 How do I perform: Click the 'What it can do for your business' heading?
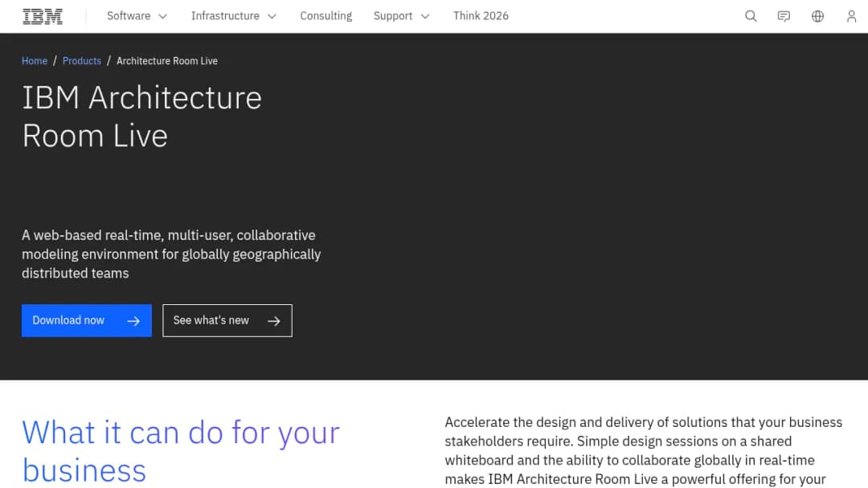tap(181, 451)
